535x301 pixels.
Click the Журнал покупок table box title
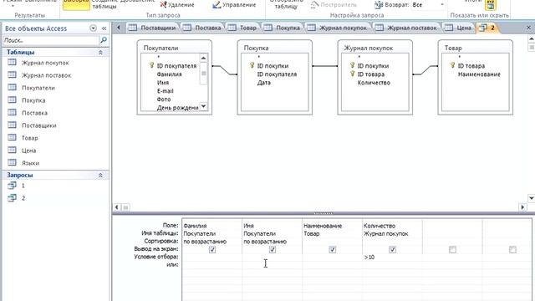(368, 48)
